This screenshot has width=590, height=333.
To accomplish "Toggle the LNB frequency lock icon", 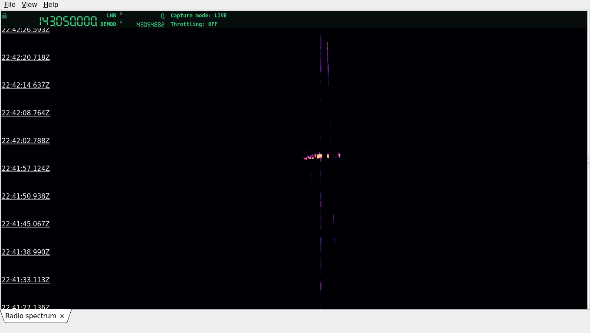I will pos(121,13).
